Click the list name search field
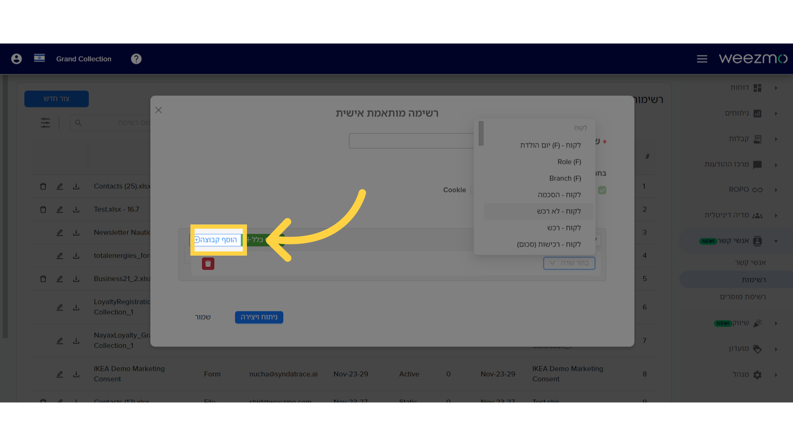Image resolution: width=793 pixels, height=446 pixels. coord(110,123)
